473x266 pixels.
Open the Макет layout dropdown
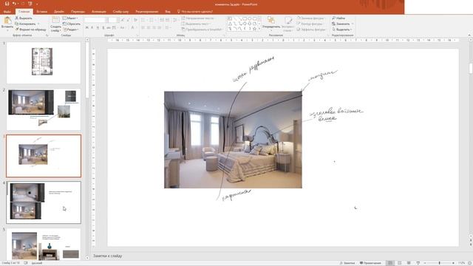coord(71,18)
